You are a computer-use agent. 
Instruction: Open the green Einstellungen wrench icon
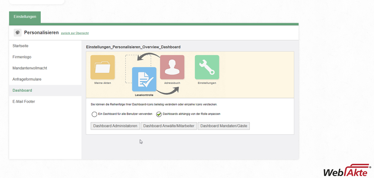[x=207, y=67]
